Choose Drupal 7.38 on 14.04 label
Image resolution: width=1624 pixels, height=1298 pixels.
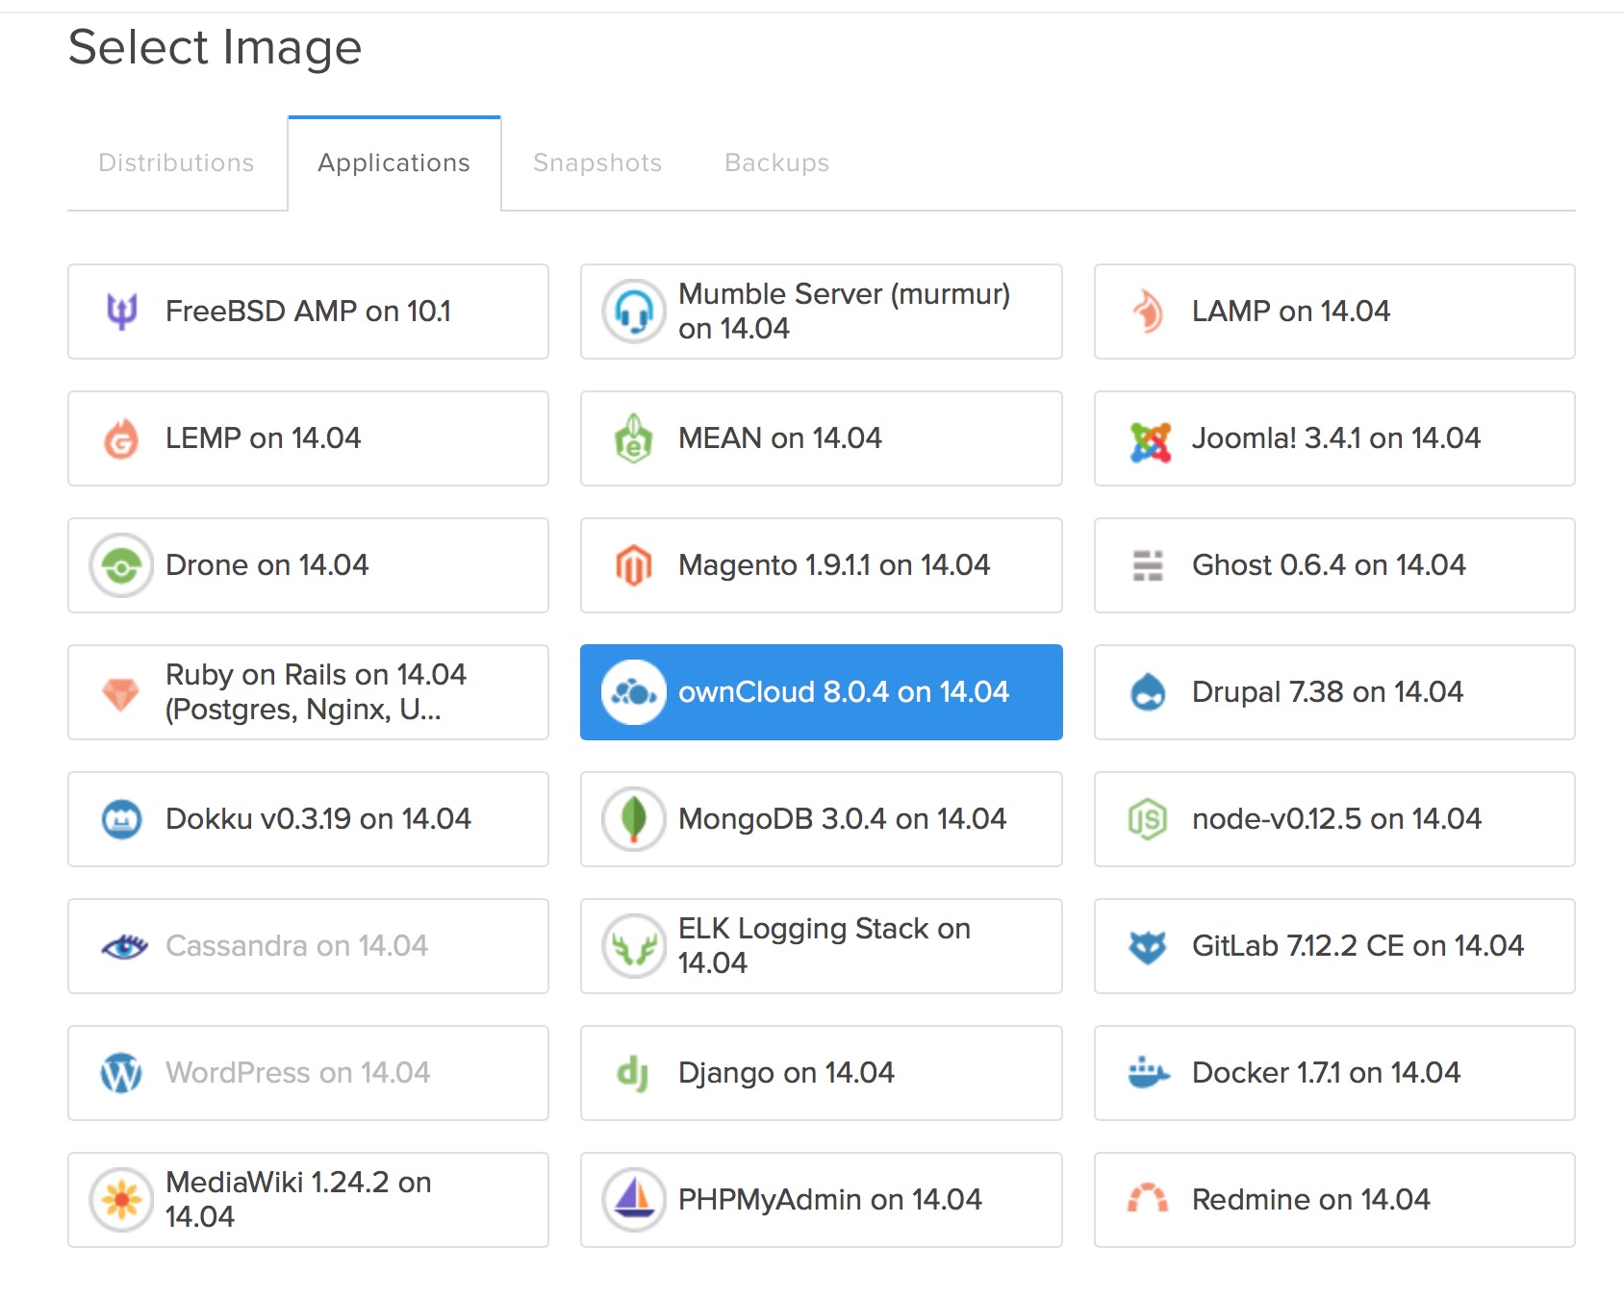[x=1328, y=692]
